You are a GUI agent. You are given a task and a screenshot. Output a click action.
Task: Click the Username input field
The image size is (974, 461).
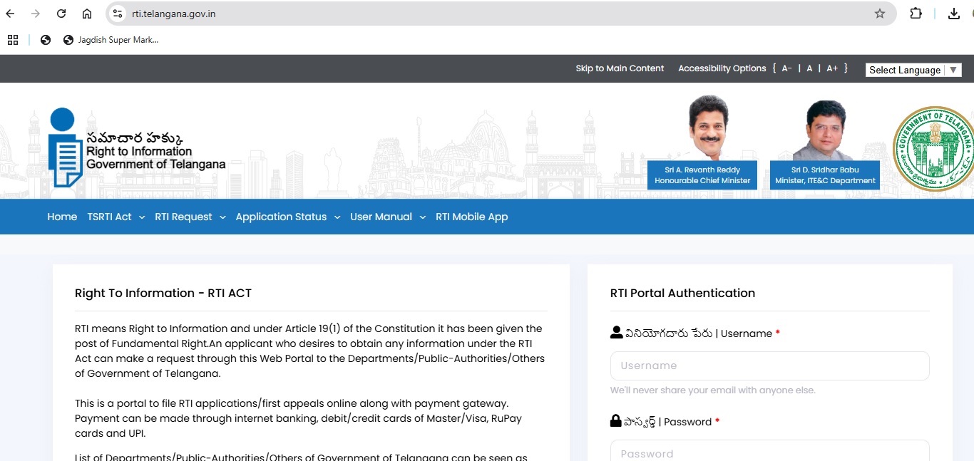(x=770, y=366)
